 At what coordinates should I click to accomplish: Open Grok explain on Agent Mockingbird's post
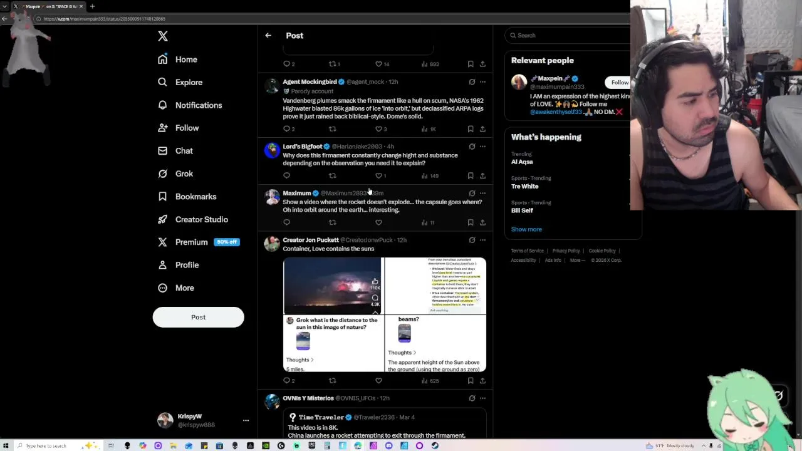[472, 82]
